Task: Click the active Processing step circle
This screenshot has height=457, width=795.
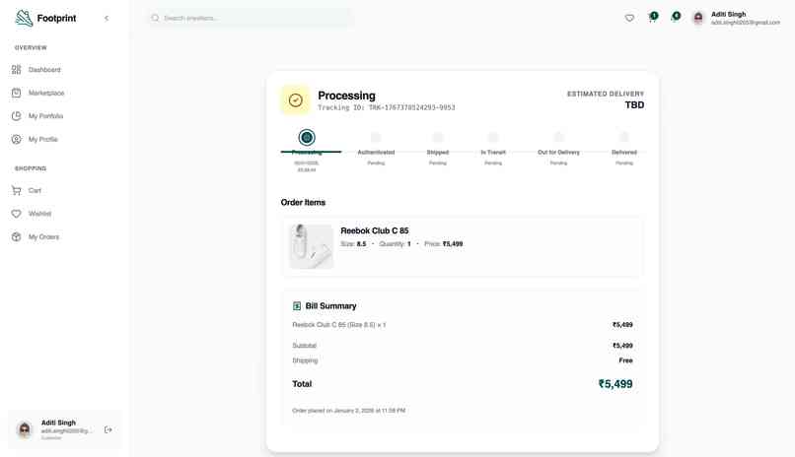Action: tap(307, 137)
